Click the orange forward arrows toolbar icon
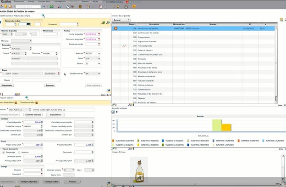 [x=118, y=7]
